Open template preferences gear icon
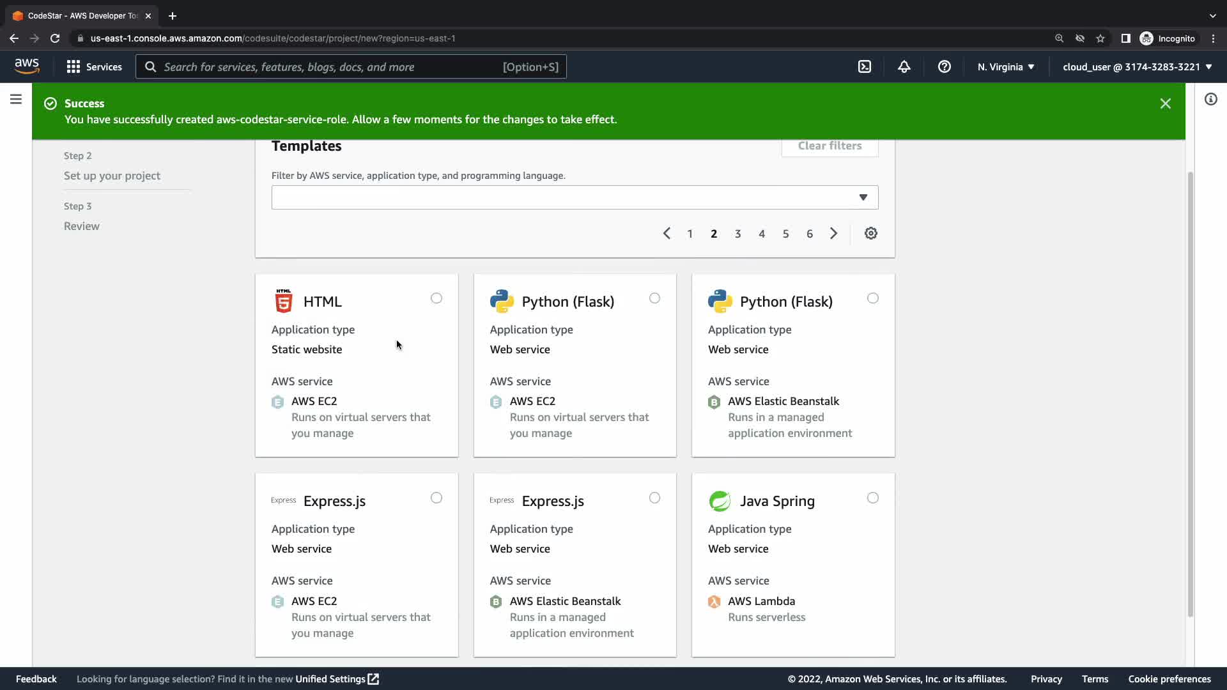The height and width of the screenshot is (690, 1227). click(870, 233)
